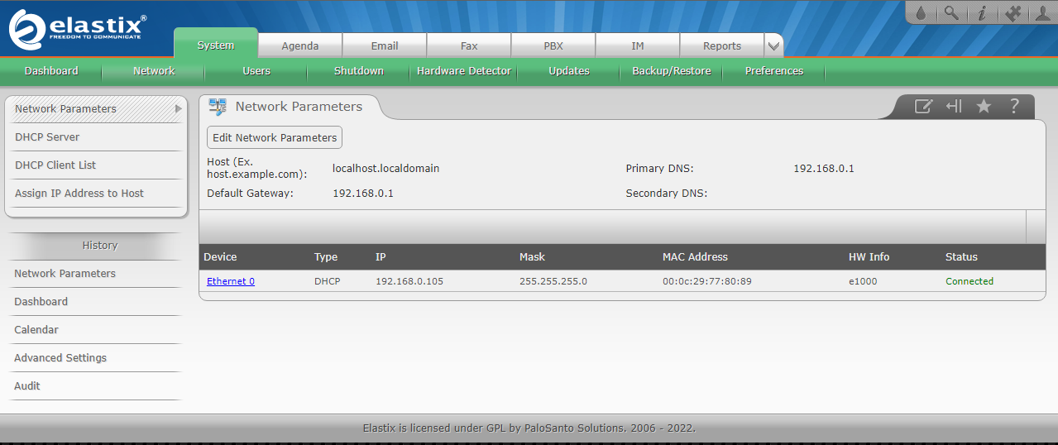Click the History section header
Viewport: 1058px width, 445px height.
pos(99,246)
